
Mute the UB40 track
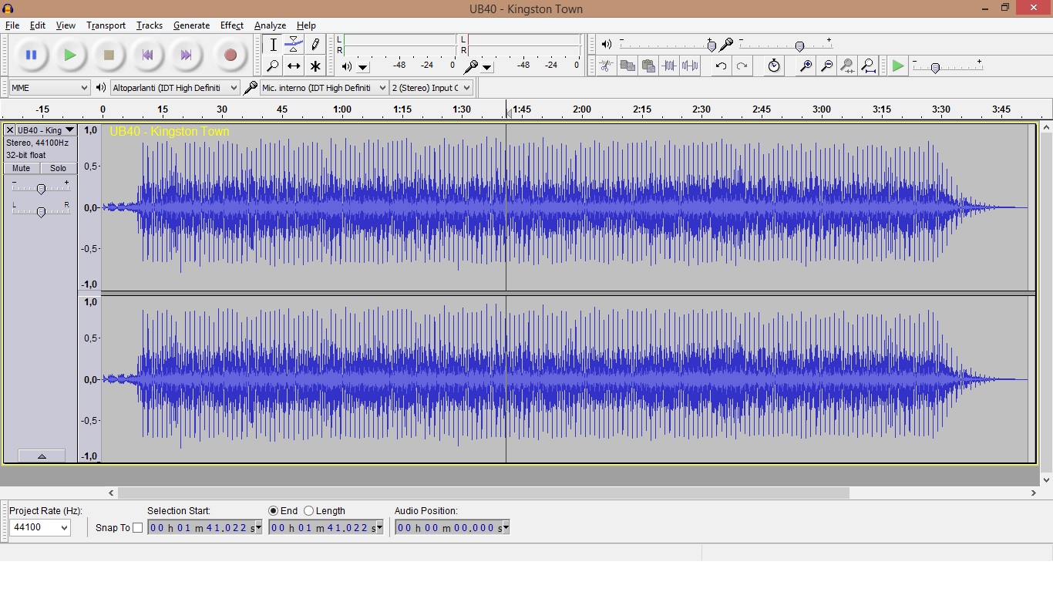tap(22, 168)
